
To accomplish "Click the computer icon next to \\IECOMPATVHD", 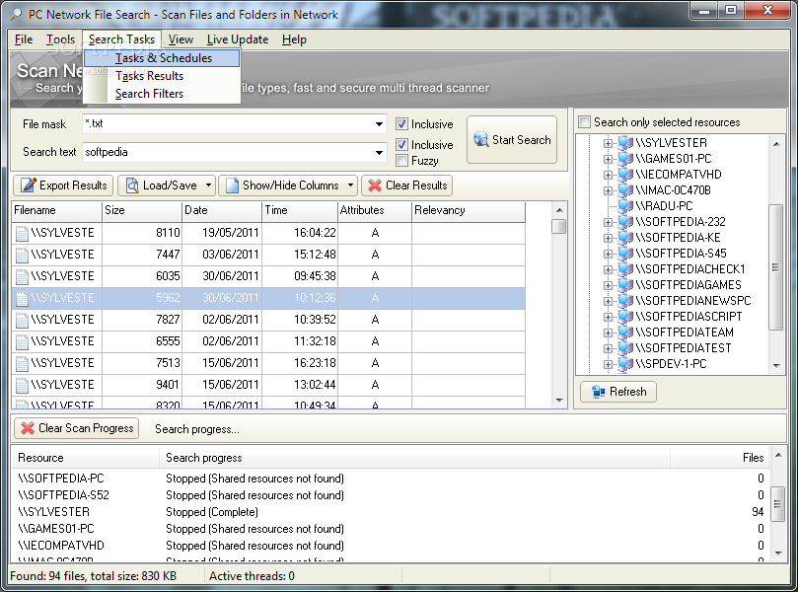I will click(625, 175).
